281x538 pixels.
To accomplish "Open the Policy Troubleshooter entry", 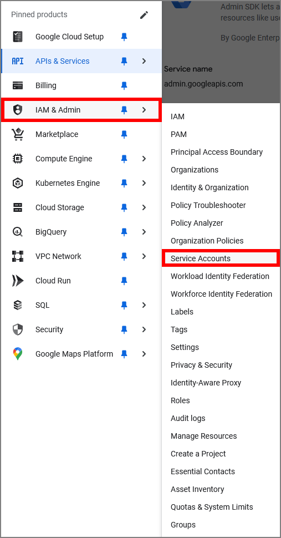I will (208, 205).
